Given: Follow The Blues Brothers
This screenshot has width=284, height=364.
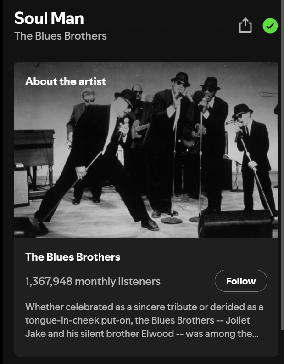Looking at the screenshot, I should (241, 281).
